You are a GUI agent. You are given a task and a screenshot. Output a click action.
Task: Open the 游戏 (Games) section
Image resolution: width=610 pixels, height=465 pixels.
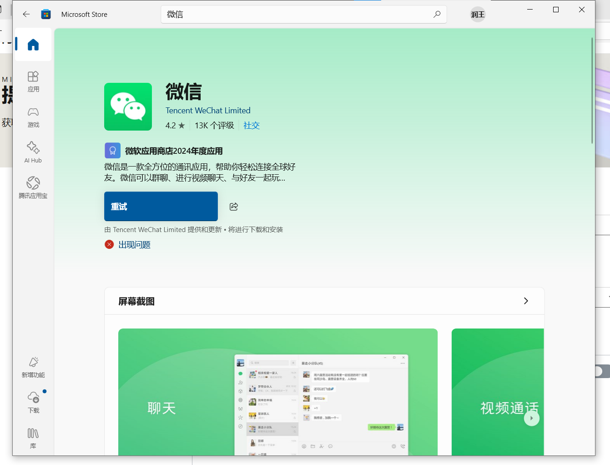tap(33, 117)
